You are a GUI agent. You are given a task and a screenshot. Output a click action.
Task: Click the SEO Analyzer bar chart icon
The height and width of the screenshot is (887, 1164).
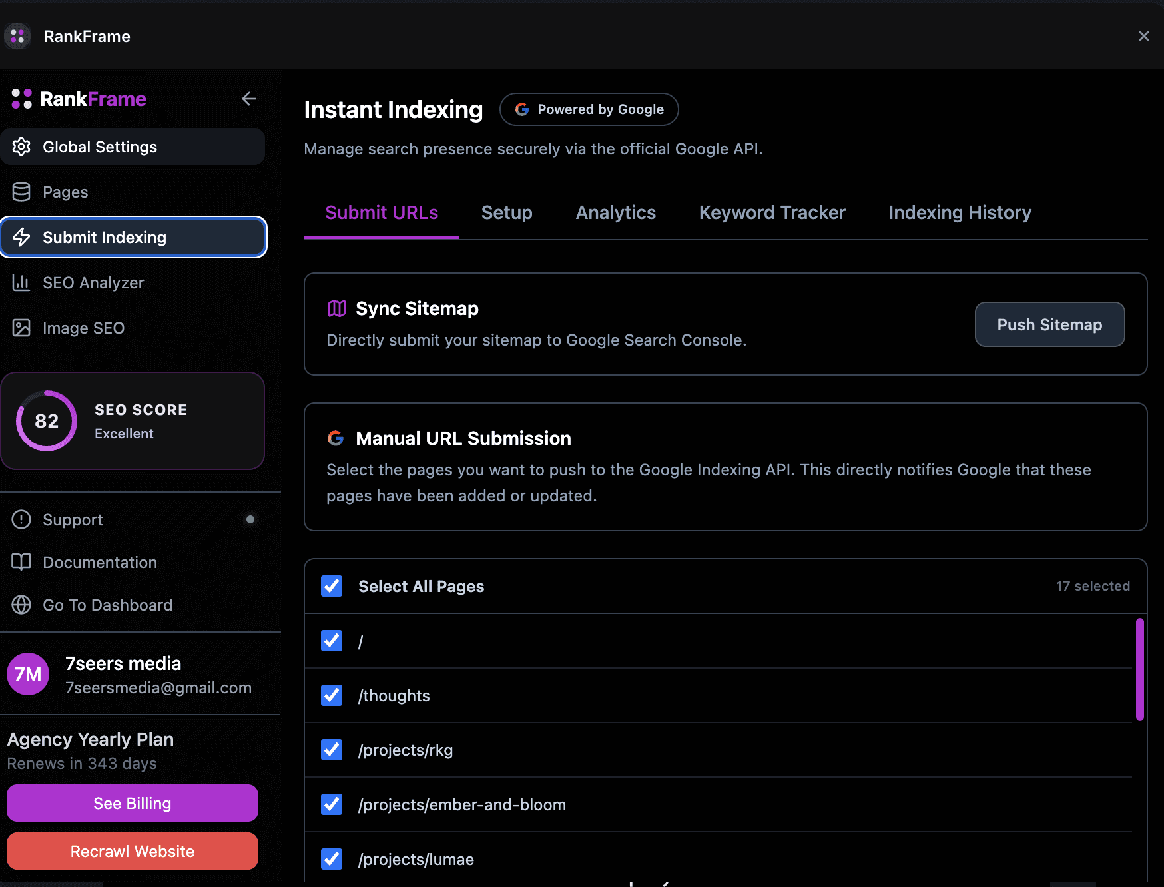pyautogui.click(x=21, y=282)
